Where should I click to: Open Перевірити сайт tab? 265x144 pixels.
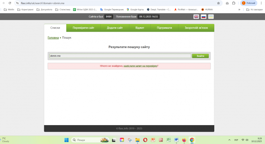click(83, 28)
